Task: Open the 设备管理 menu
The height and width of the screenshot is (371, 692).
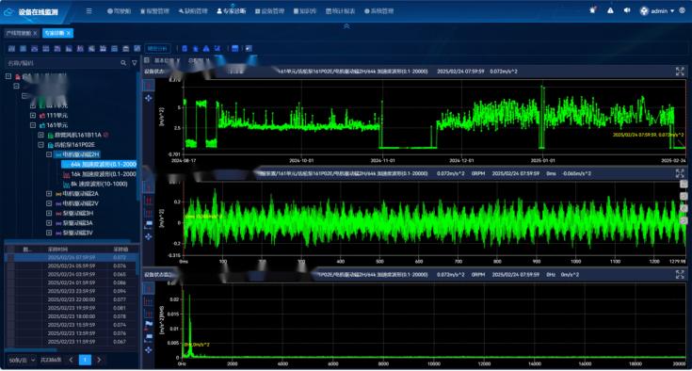Action: pyautogui.click(x=269, y=11)
